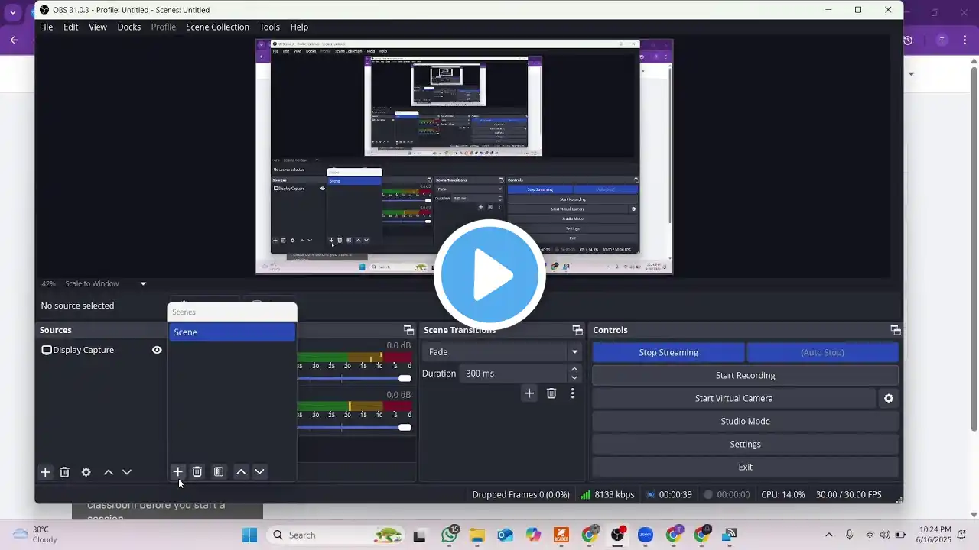Click the microphone icon in system tray
This screenshot has width=979, height=550.
(849, 535)
